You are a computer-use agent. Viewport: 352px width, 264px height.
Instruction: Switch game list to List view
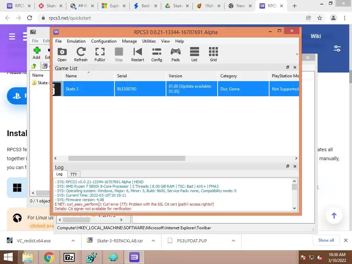coord(195,54)
